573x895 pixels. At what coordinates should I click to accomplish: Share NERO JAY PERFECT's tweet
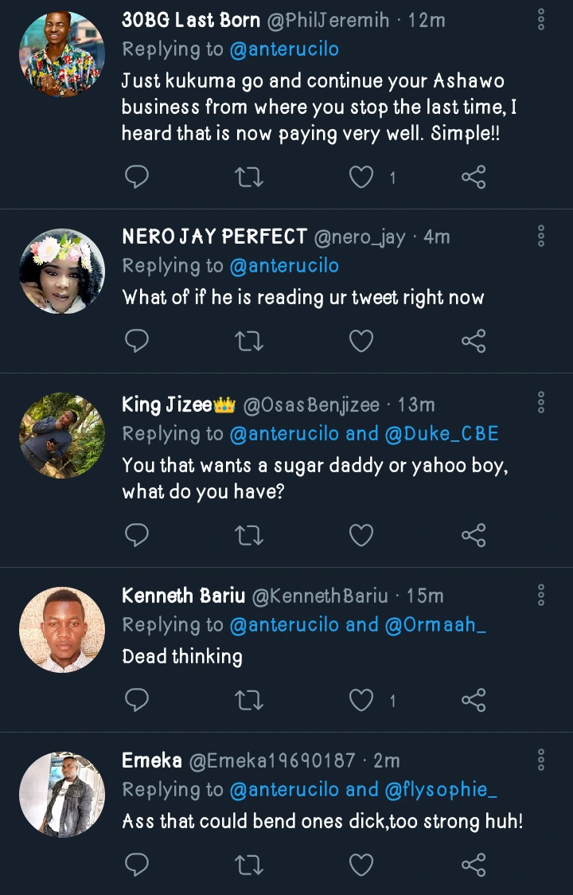click(474, 342)
